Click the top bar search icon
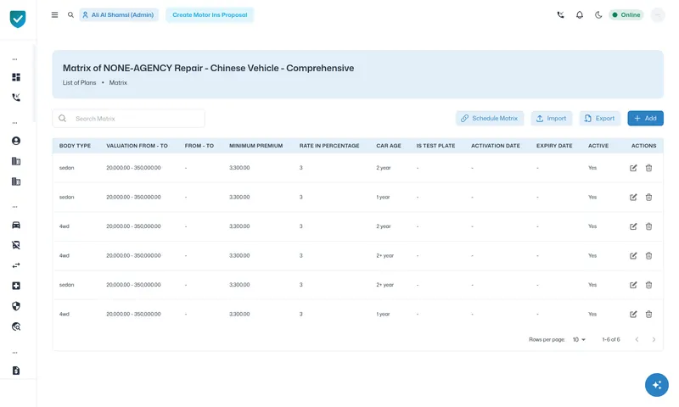The image size is (679, 407). pos(70,14)
